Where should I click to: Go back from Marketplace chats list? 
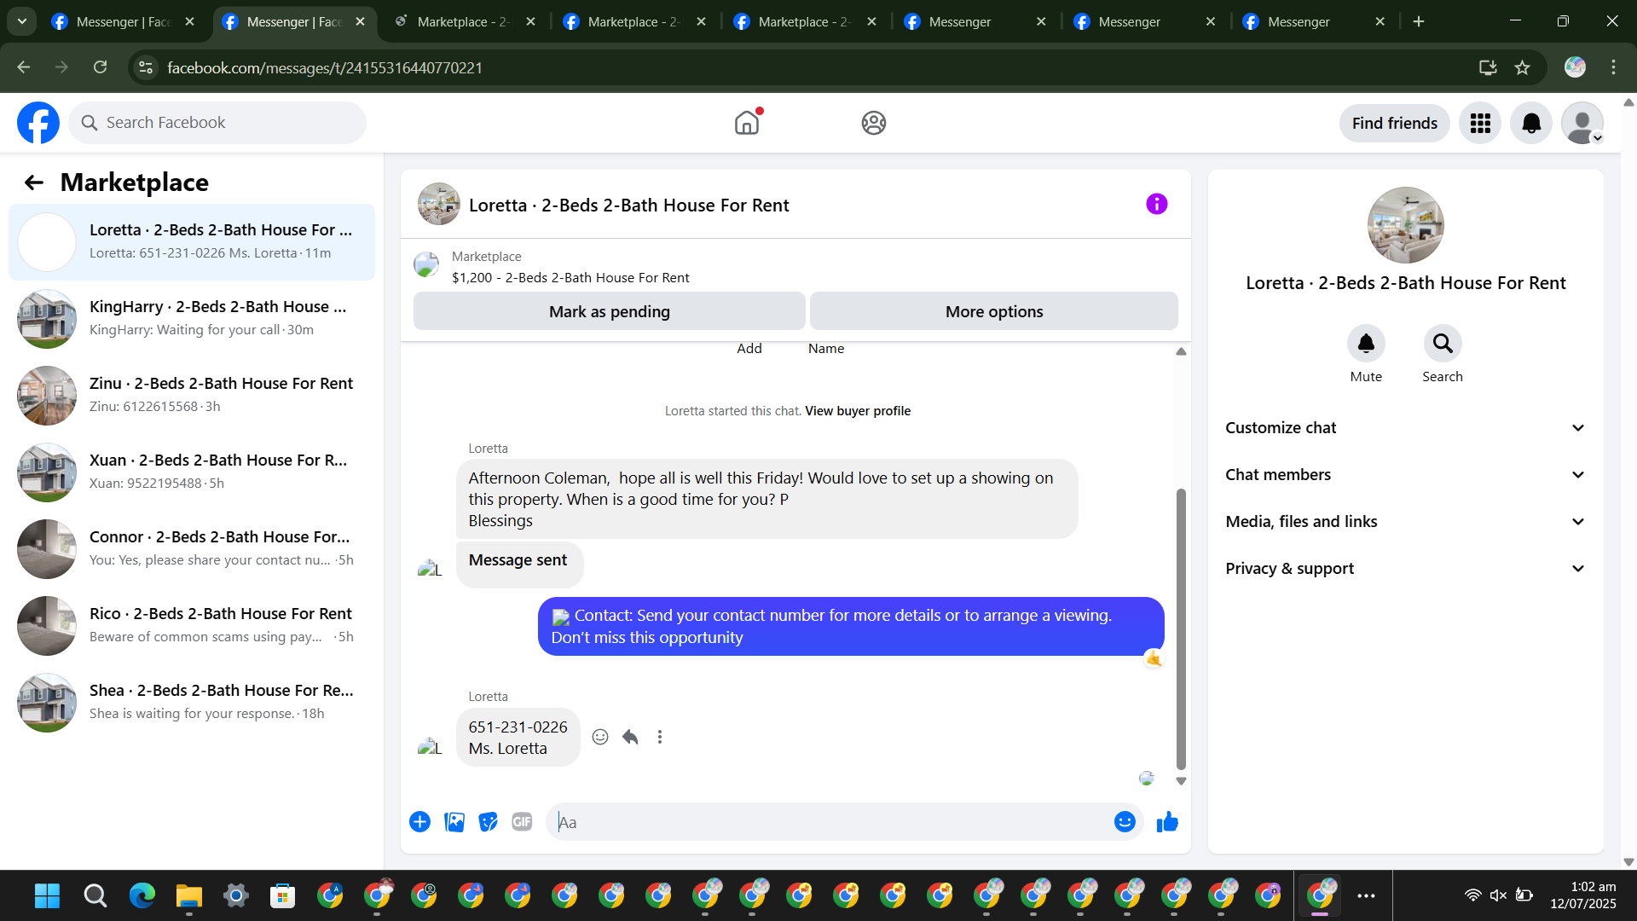coord(34,182)
